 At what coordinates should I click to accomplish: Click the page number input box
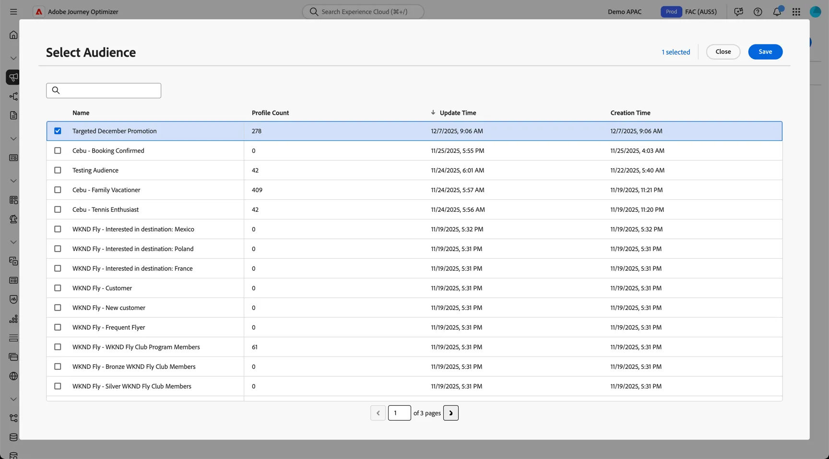[x=399, y=413]
